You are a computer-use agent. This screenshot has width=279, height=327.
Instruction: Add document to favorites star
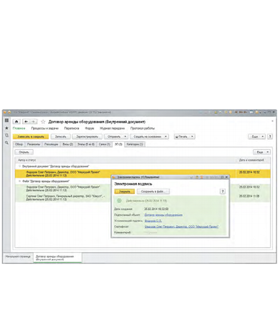coord(43,121)
